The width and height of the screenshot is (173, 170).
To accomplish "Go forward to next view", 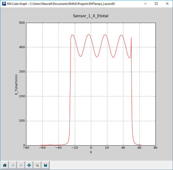I will [21, 165].
